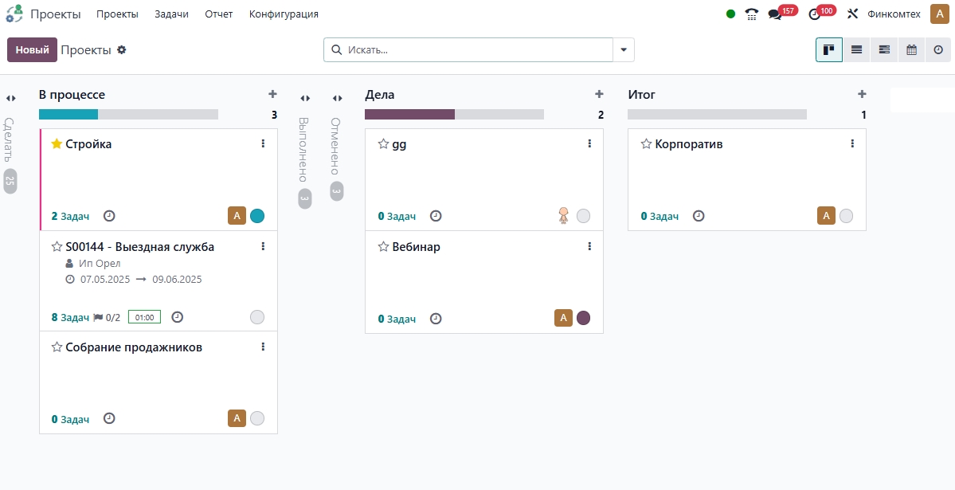Click the teal progress bar under В процессе
Screen dimensions: 955x490
(x=68, y=115)
